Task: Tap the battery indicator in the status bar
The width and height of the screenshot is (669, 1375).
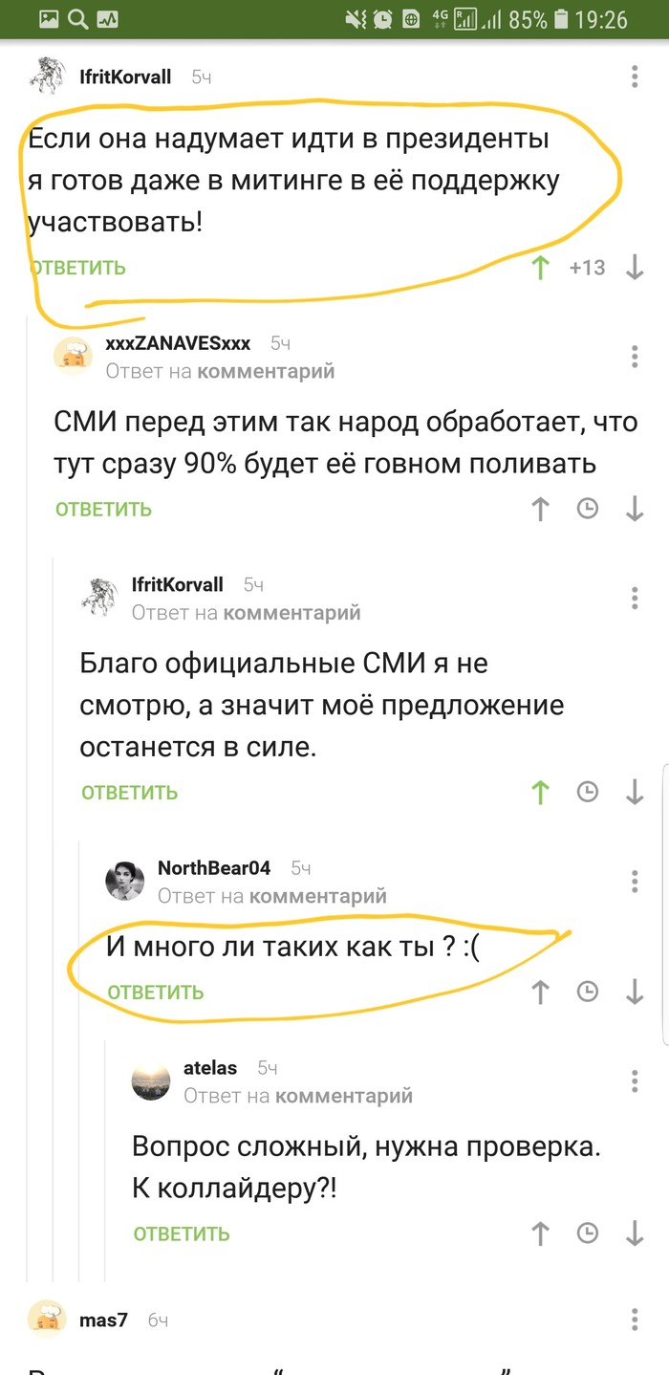Action: point(563,19)
